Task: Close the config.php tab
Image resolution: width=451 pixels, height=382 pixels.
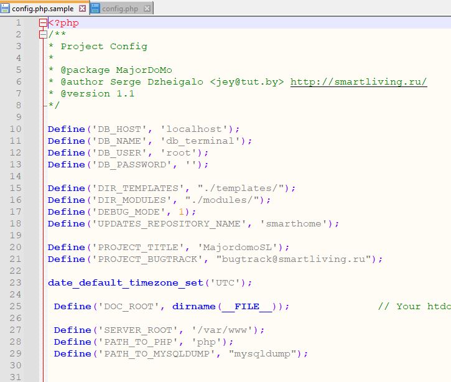Action: [x=146, y=9]
